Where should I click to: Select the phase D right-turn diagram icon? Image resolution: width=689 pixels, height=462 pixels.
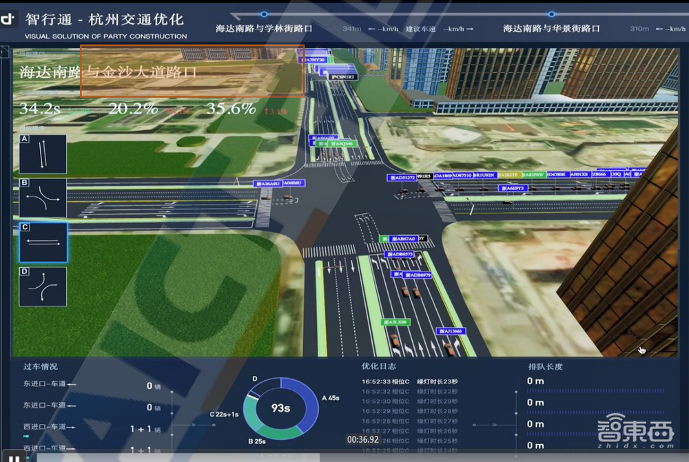coord(43,287)
